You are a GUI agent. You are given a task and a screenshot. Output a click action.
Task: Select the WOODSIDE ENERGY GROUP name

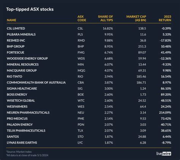[27, 59]
